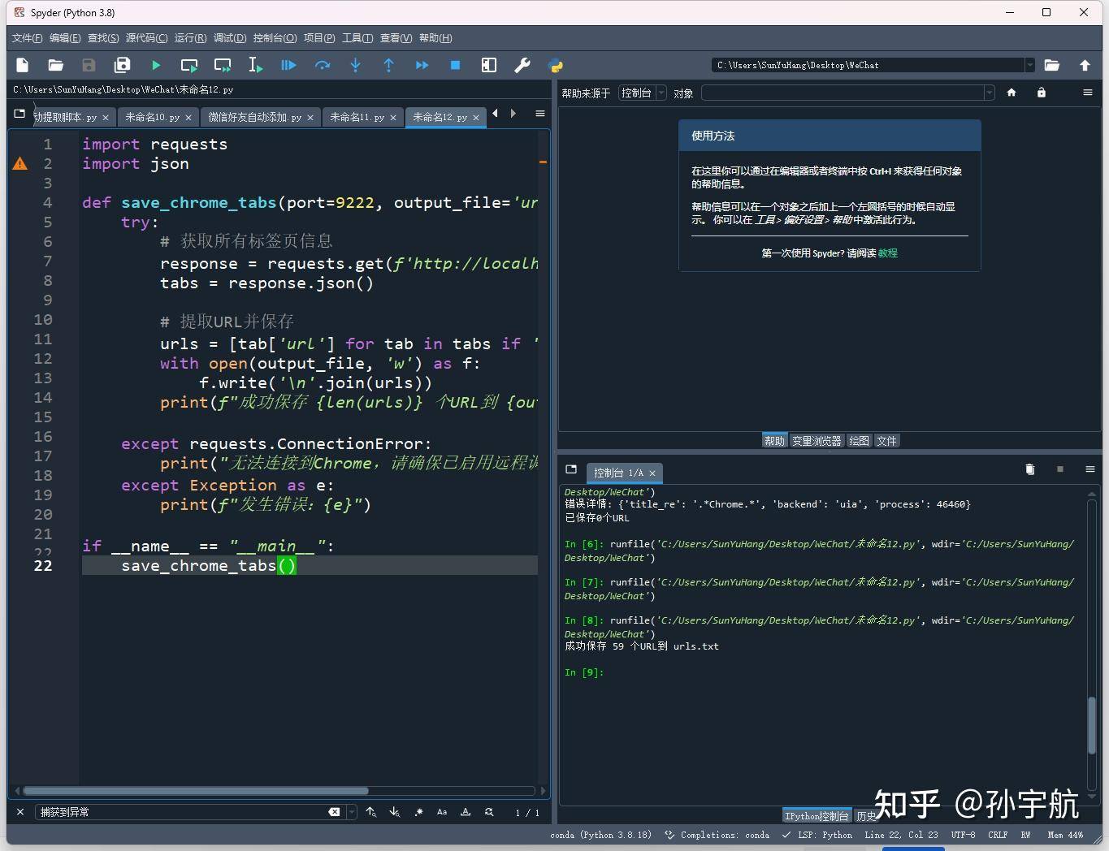Step over current line debug icon
Viewport: 1109px width, 851px height.
coord(322,65)
